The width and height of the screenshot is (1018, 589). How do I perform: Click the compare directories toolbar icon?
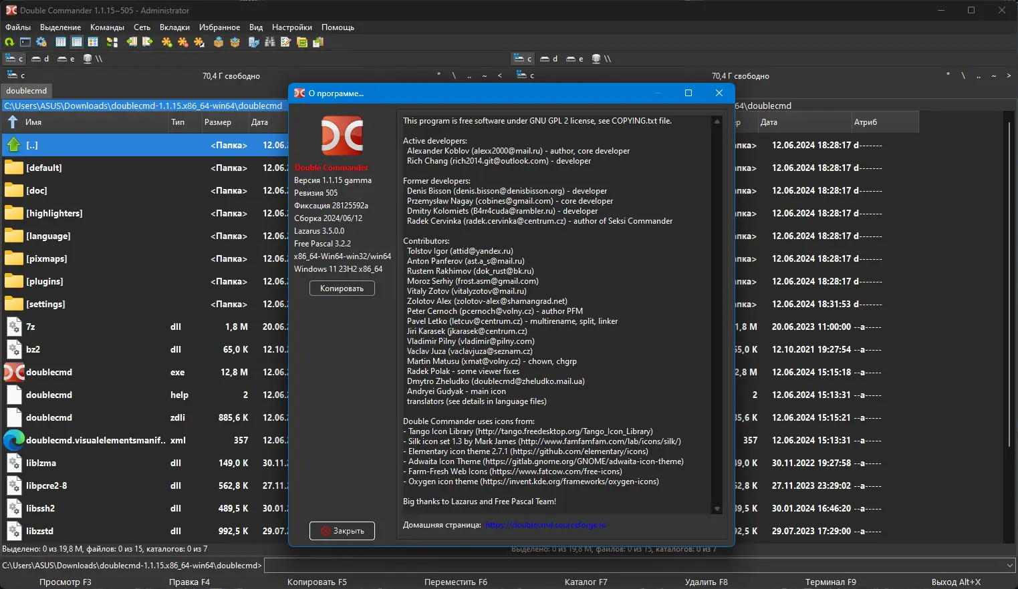(x=112, y=42)
